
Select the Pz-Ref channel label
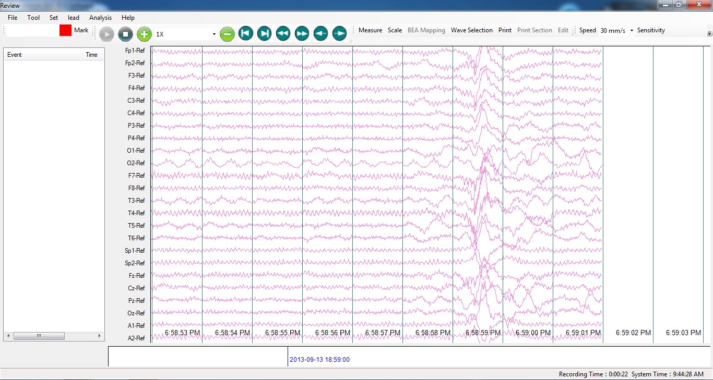point(137,301)
